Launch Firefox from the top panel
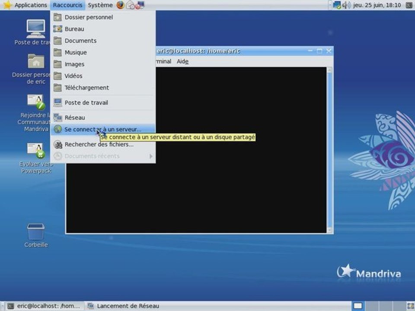This screenshot has width=415, height=311. [x=121, y=5]
